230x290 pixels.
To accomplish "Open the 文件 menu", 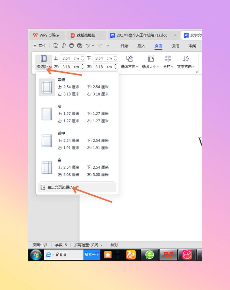I will [x=40, y=46].
